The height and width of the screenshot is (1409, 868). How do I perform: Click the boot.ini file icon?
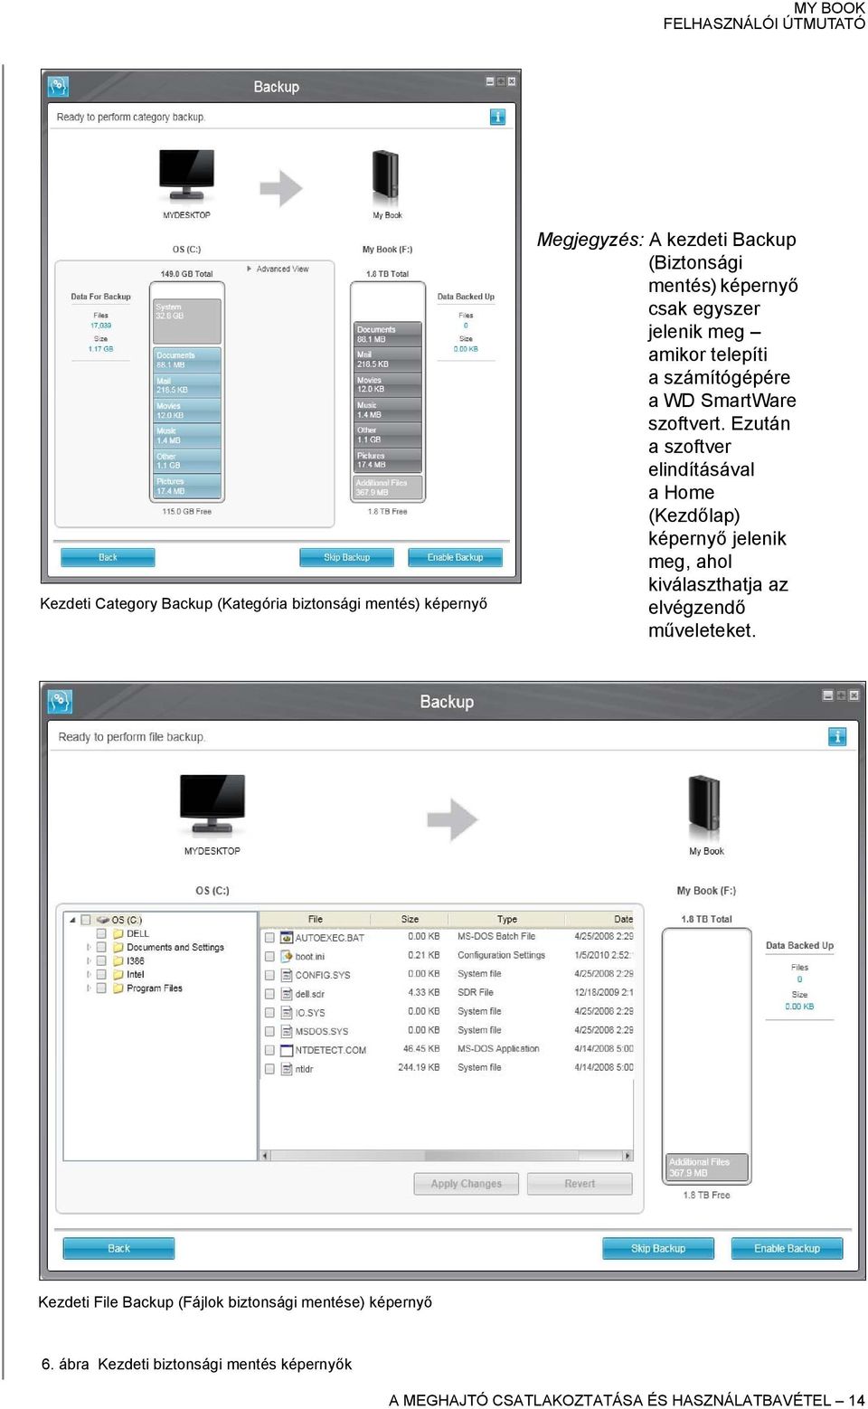(287, 956)
